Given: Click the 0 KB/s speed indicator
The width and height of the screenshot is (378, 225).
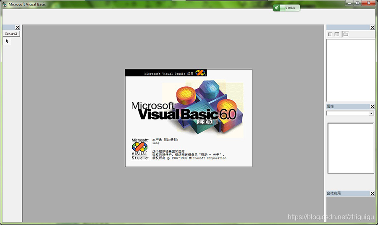Looking at the screenshot, I should point(290,8).
